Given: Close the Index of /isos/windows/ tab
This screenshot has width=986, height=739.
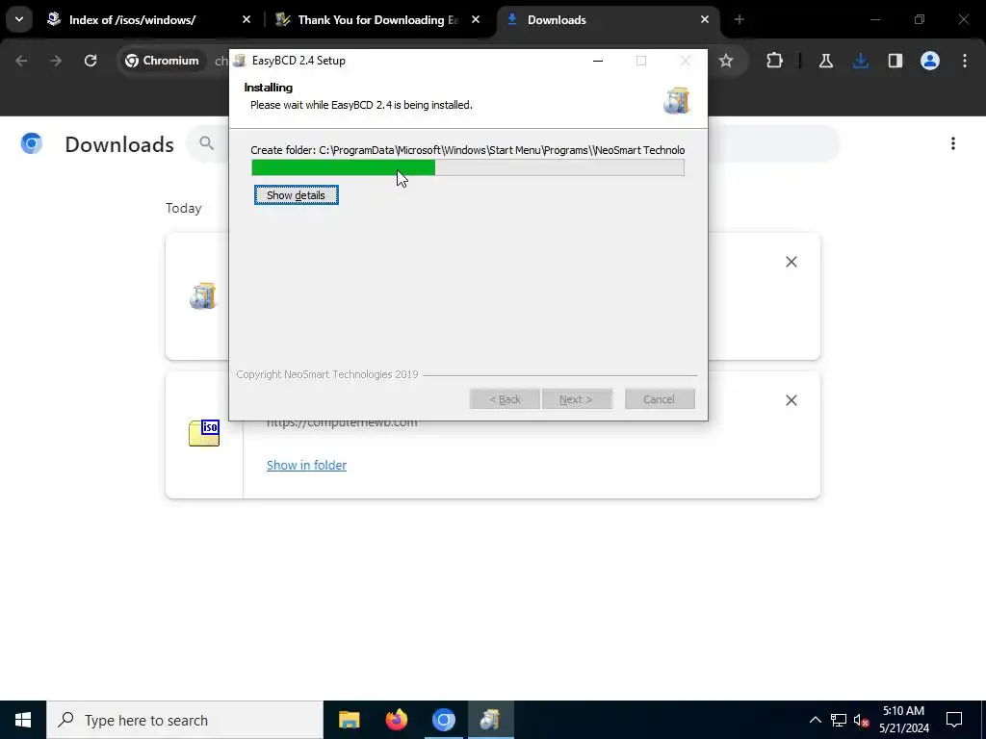Looking at the screenshot, I should click(x=246, y=20).
